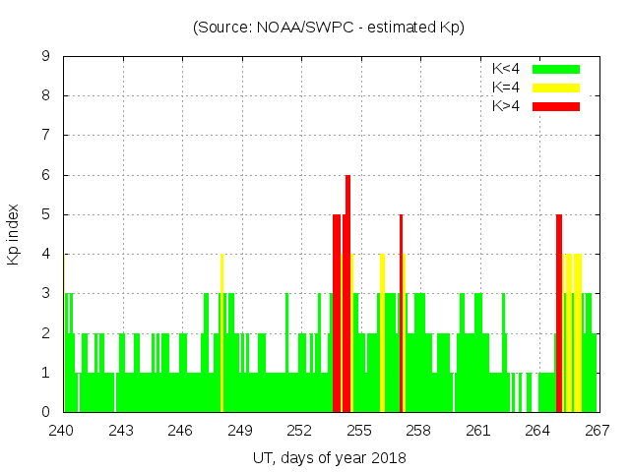Click the green K<4 legend swatch
The width and height of the screenshot is (630, 472).
(555, 69)
